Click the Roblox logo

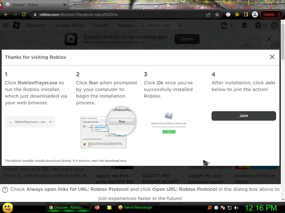16,25
